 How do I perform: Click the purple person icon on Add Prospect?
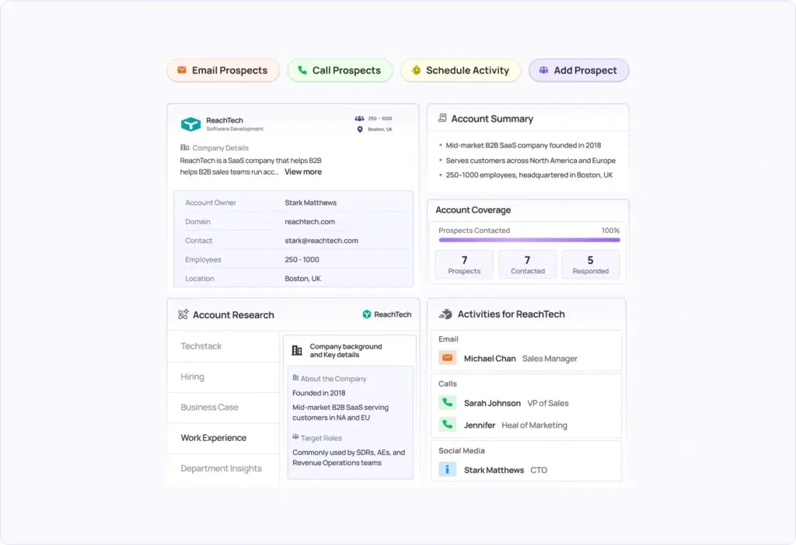coord(543,70)
